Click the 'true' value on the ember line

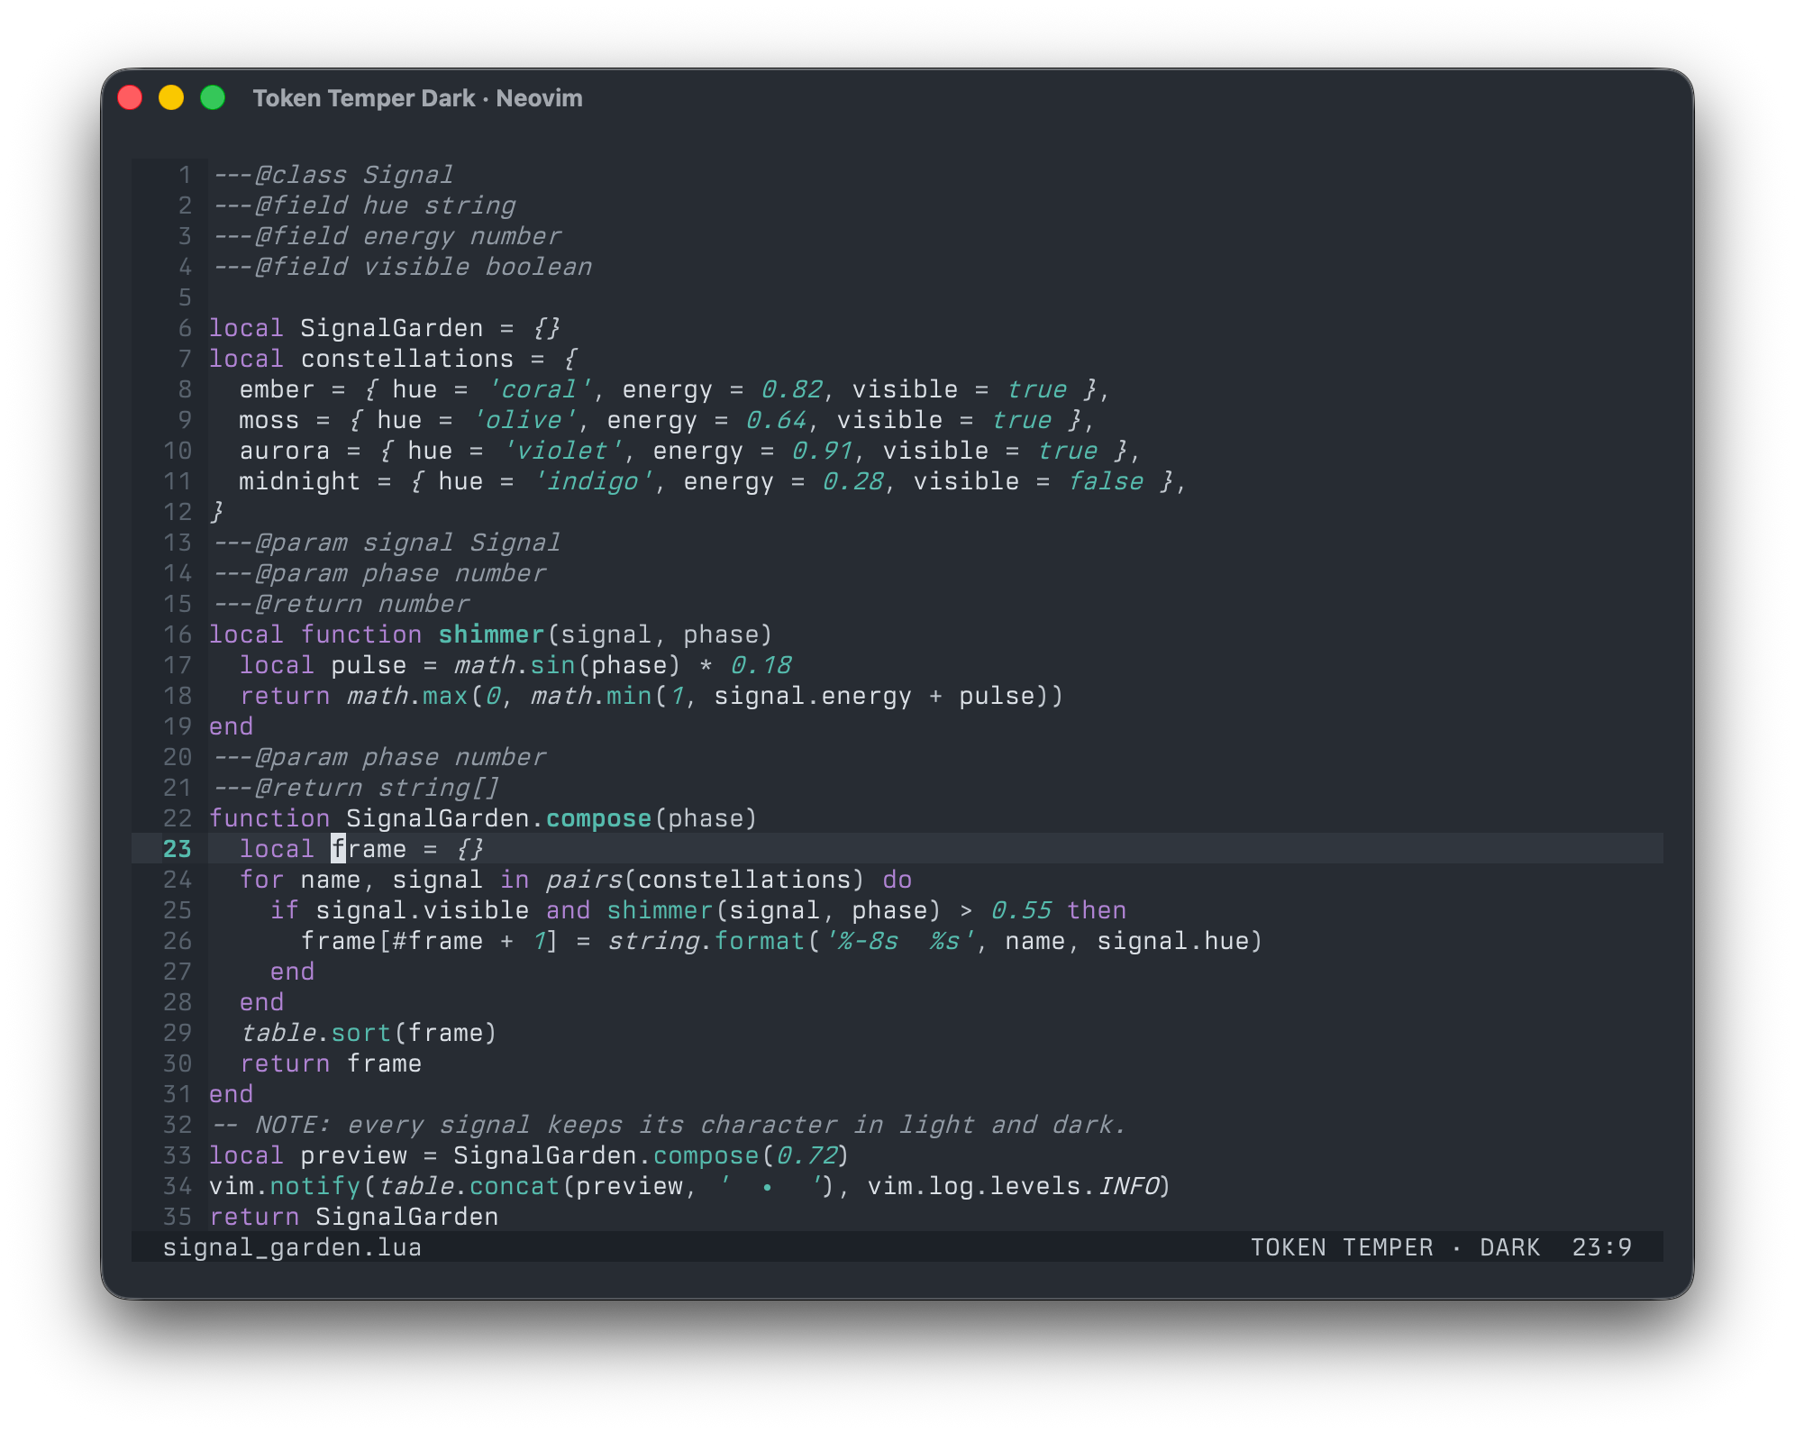pyautogui.click(x=1036, y=389)
